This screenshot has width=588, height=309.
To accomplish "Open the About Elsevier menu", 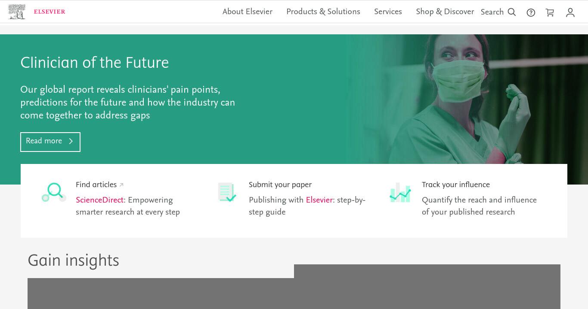I will tap(248, 12).
